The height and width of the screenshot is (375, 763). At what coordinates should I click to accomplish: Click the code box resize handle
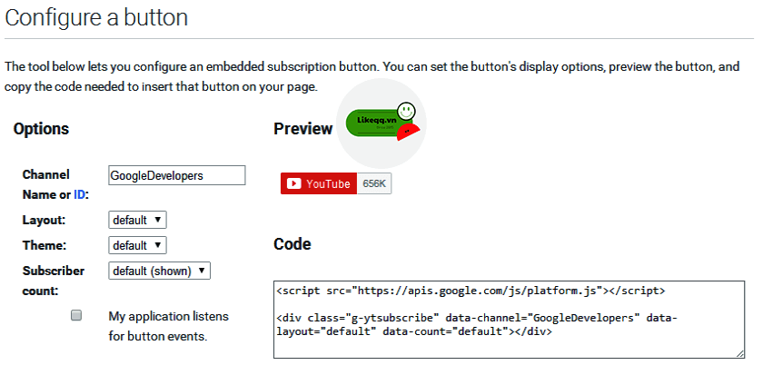point(740,354)
